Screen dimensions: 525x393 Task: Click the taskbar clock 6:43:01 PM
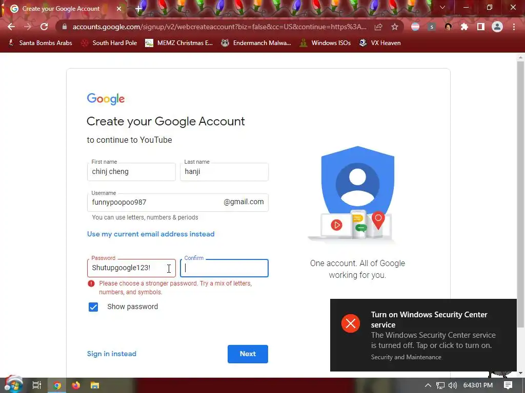[x=478, y=385]
